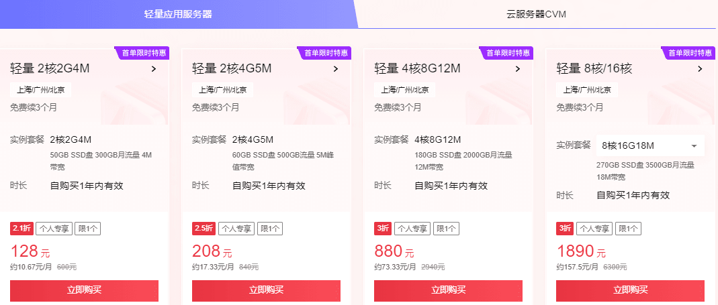Click 立即购买 for the 208元 plan
718x305 pixels.
(266, 290)
